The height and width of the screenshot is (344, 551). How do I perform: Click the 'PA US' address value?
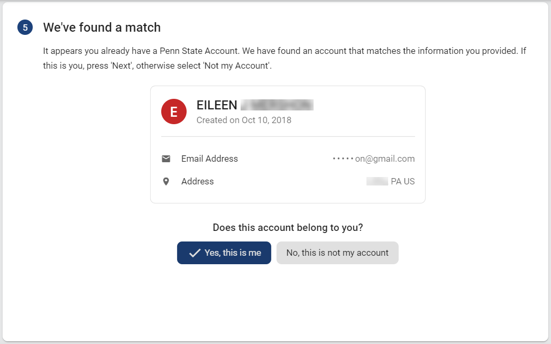[x=402, y=181]
